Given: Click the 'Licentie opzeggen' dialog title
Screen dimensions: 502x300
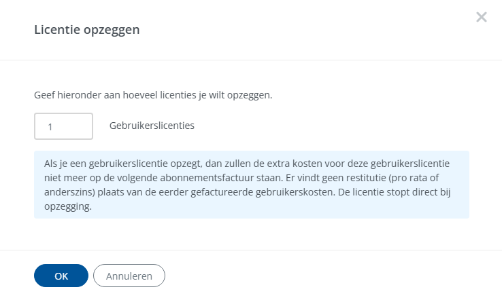Looking at the screenshot, I should pos(87,30).
